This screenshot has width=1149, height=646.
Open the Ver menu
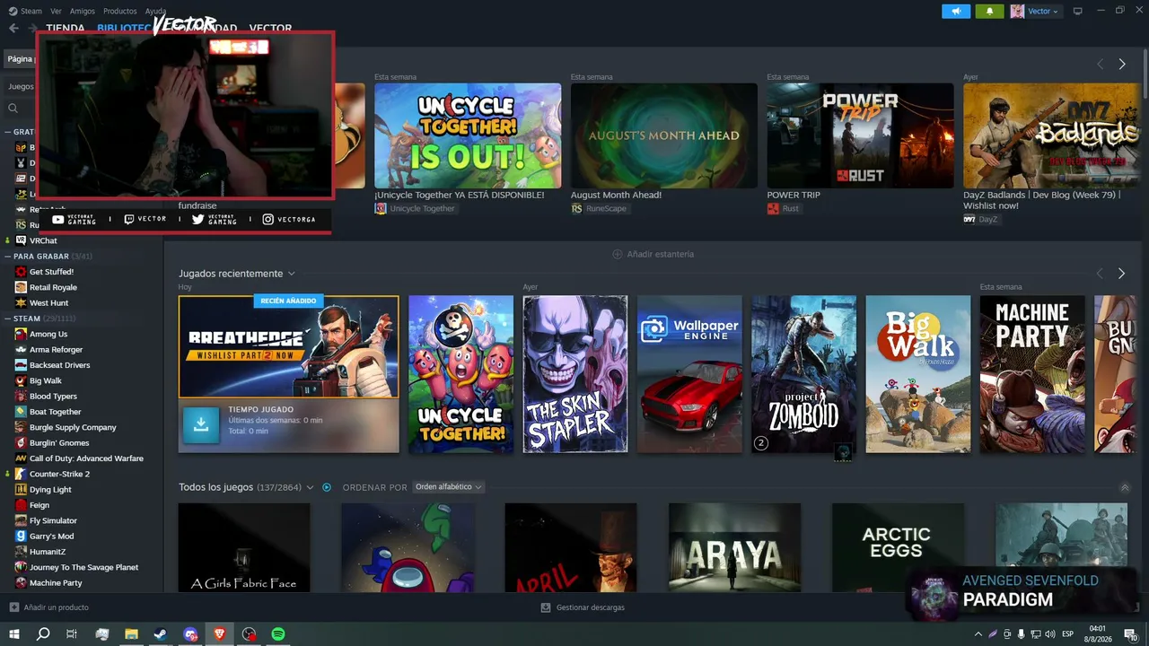tap(56, 11)
